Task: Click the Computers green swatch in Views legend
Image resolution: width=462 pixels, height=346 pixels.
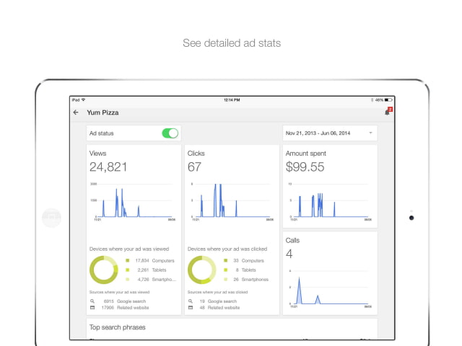Action: pyautogui.click(x=128, y=261)
